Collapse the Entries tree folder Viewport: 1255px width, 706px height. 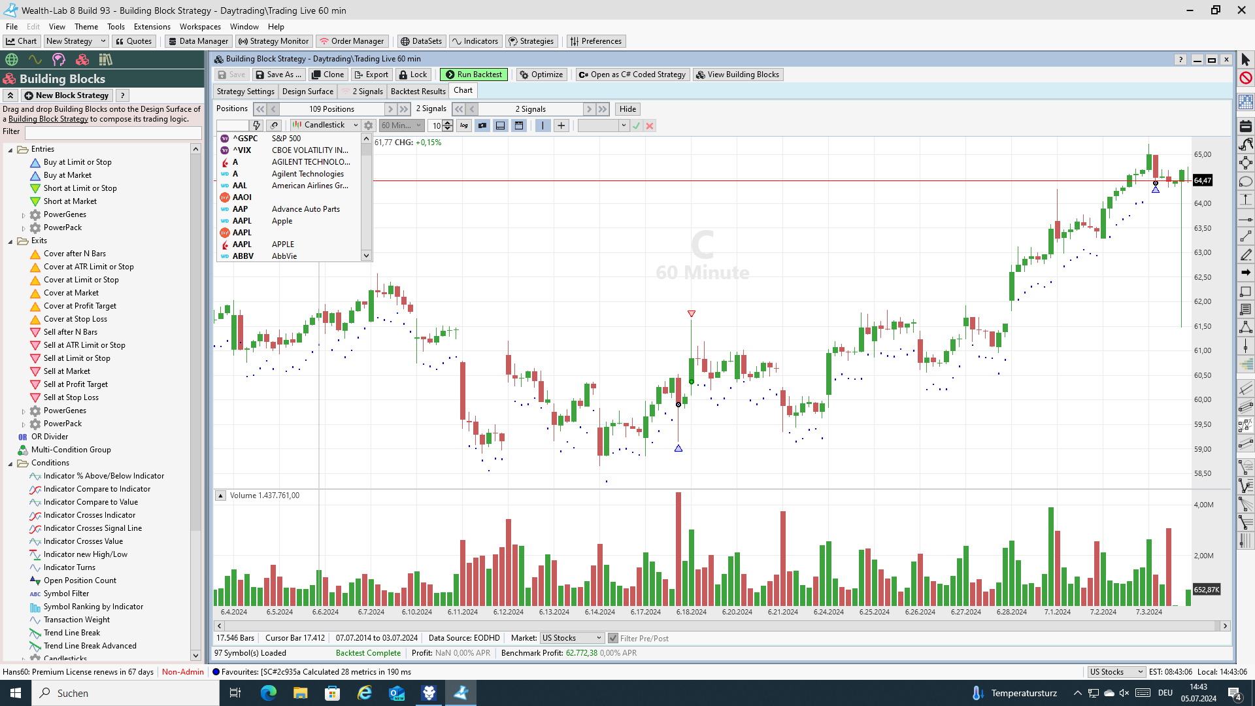pos(10,150)
